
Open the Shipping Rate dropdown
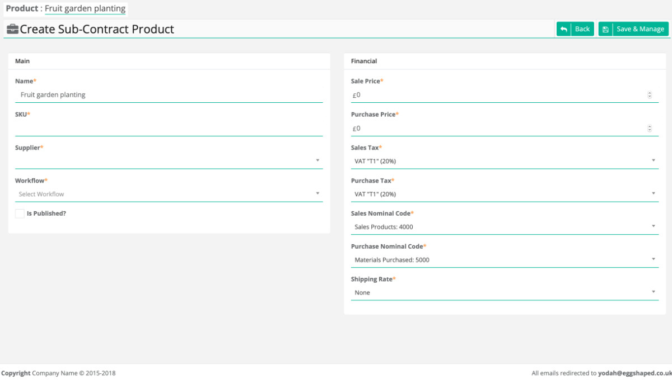click(x=504, y=292)
